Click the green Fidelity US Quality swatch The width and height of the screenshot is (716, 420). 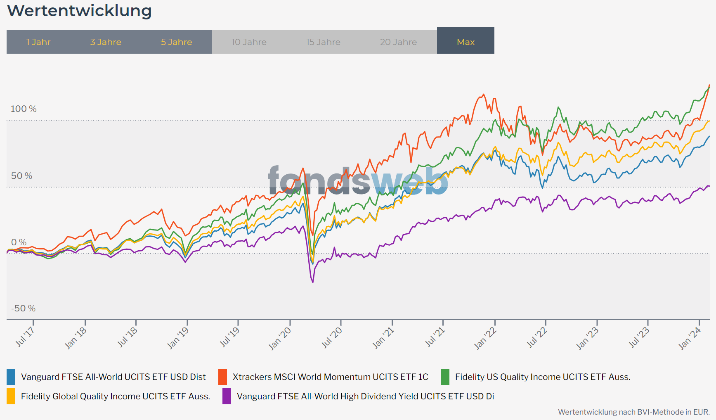point(445,377)
